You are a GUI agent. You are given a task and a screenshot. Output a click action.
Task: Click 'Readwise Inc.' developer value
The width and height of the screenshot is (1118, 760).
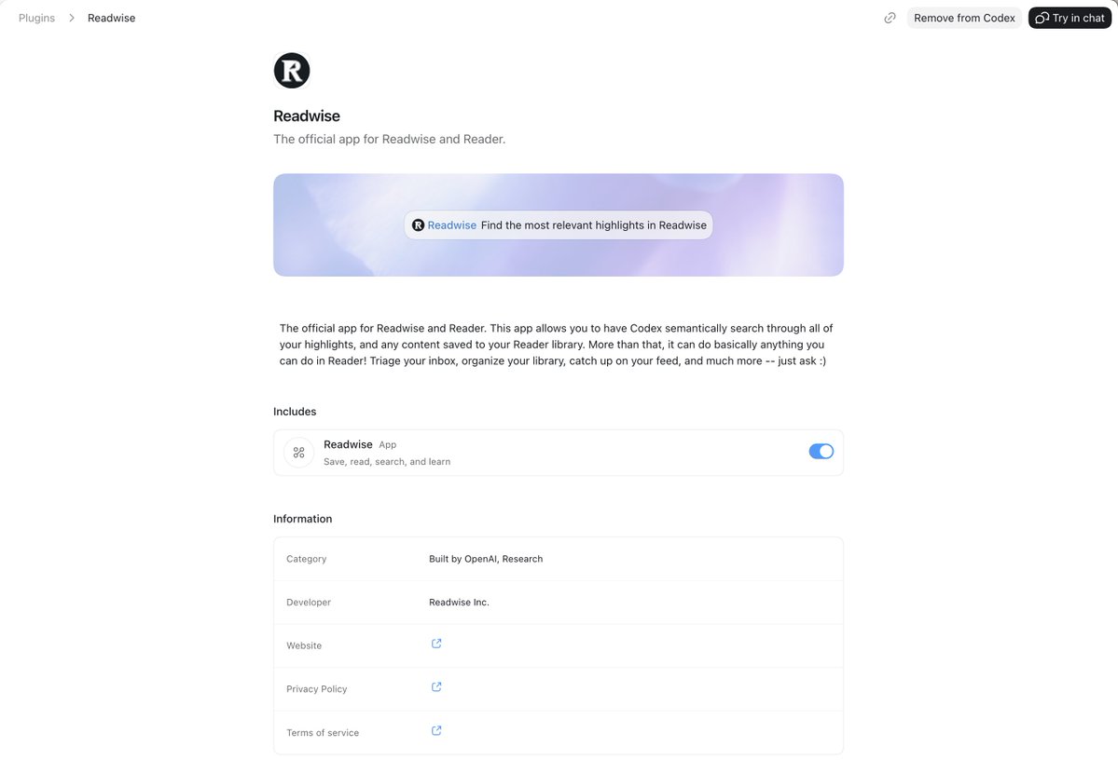coord(459,603)
